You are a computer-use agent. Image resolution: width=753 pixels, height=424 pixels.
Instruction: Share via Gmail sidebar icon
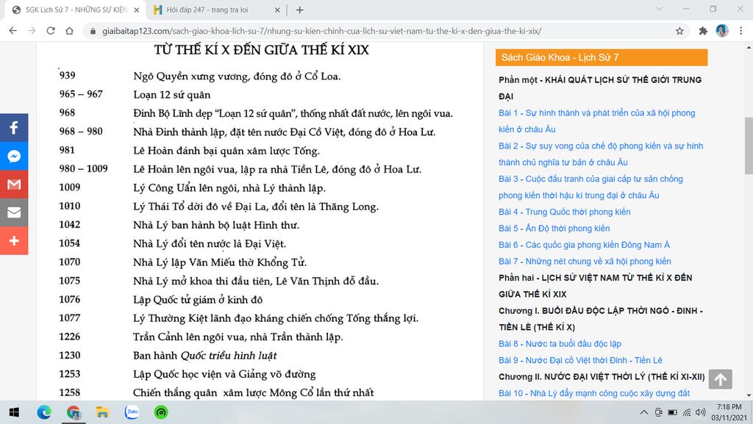point(14,184)
